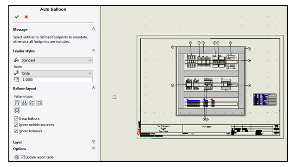Select the left balloon pattern type
The image size is (297, 167).
tap(32, 103)
